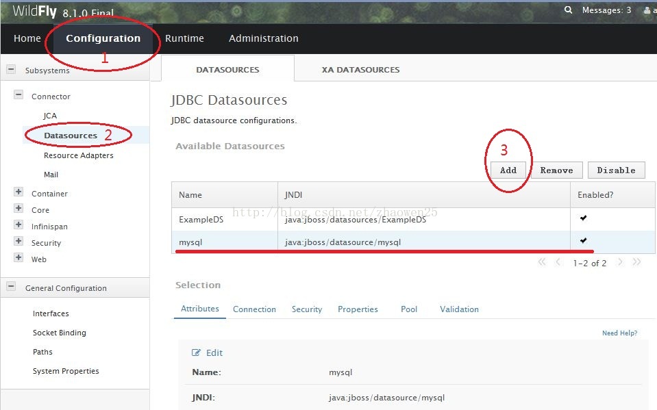
Task: Open Paths configuration
Action: click(42, 352)
